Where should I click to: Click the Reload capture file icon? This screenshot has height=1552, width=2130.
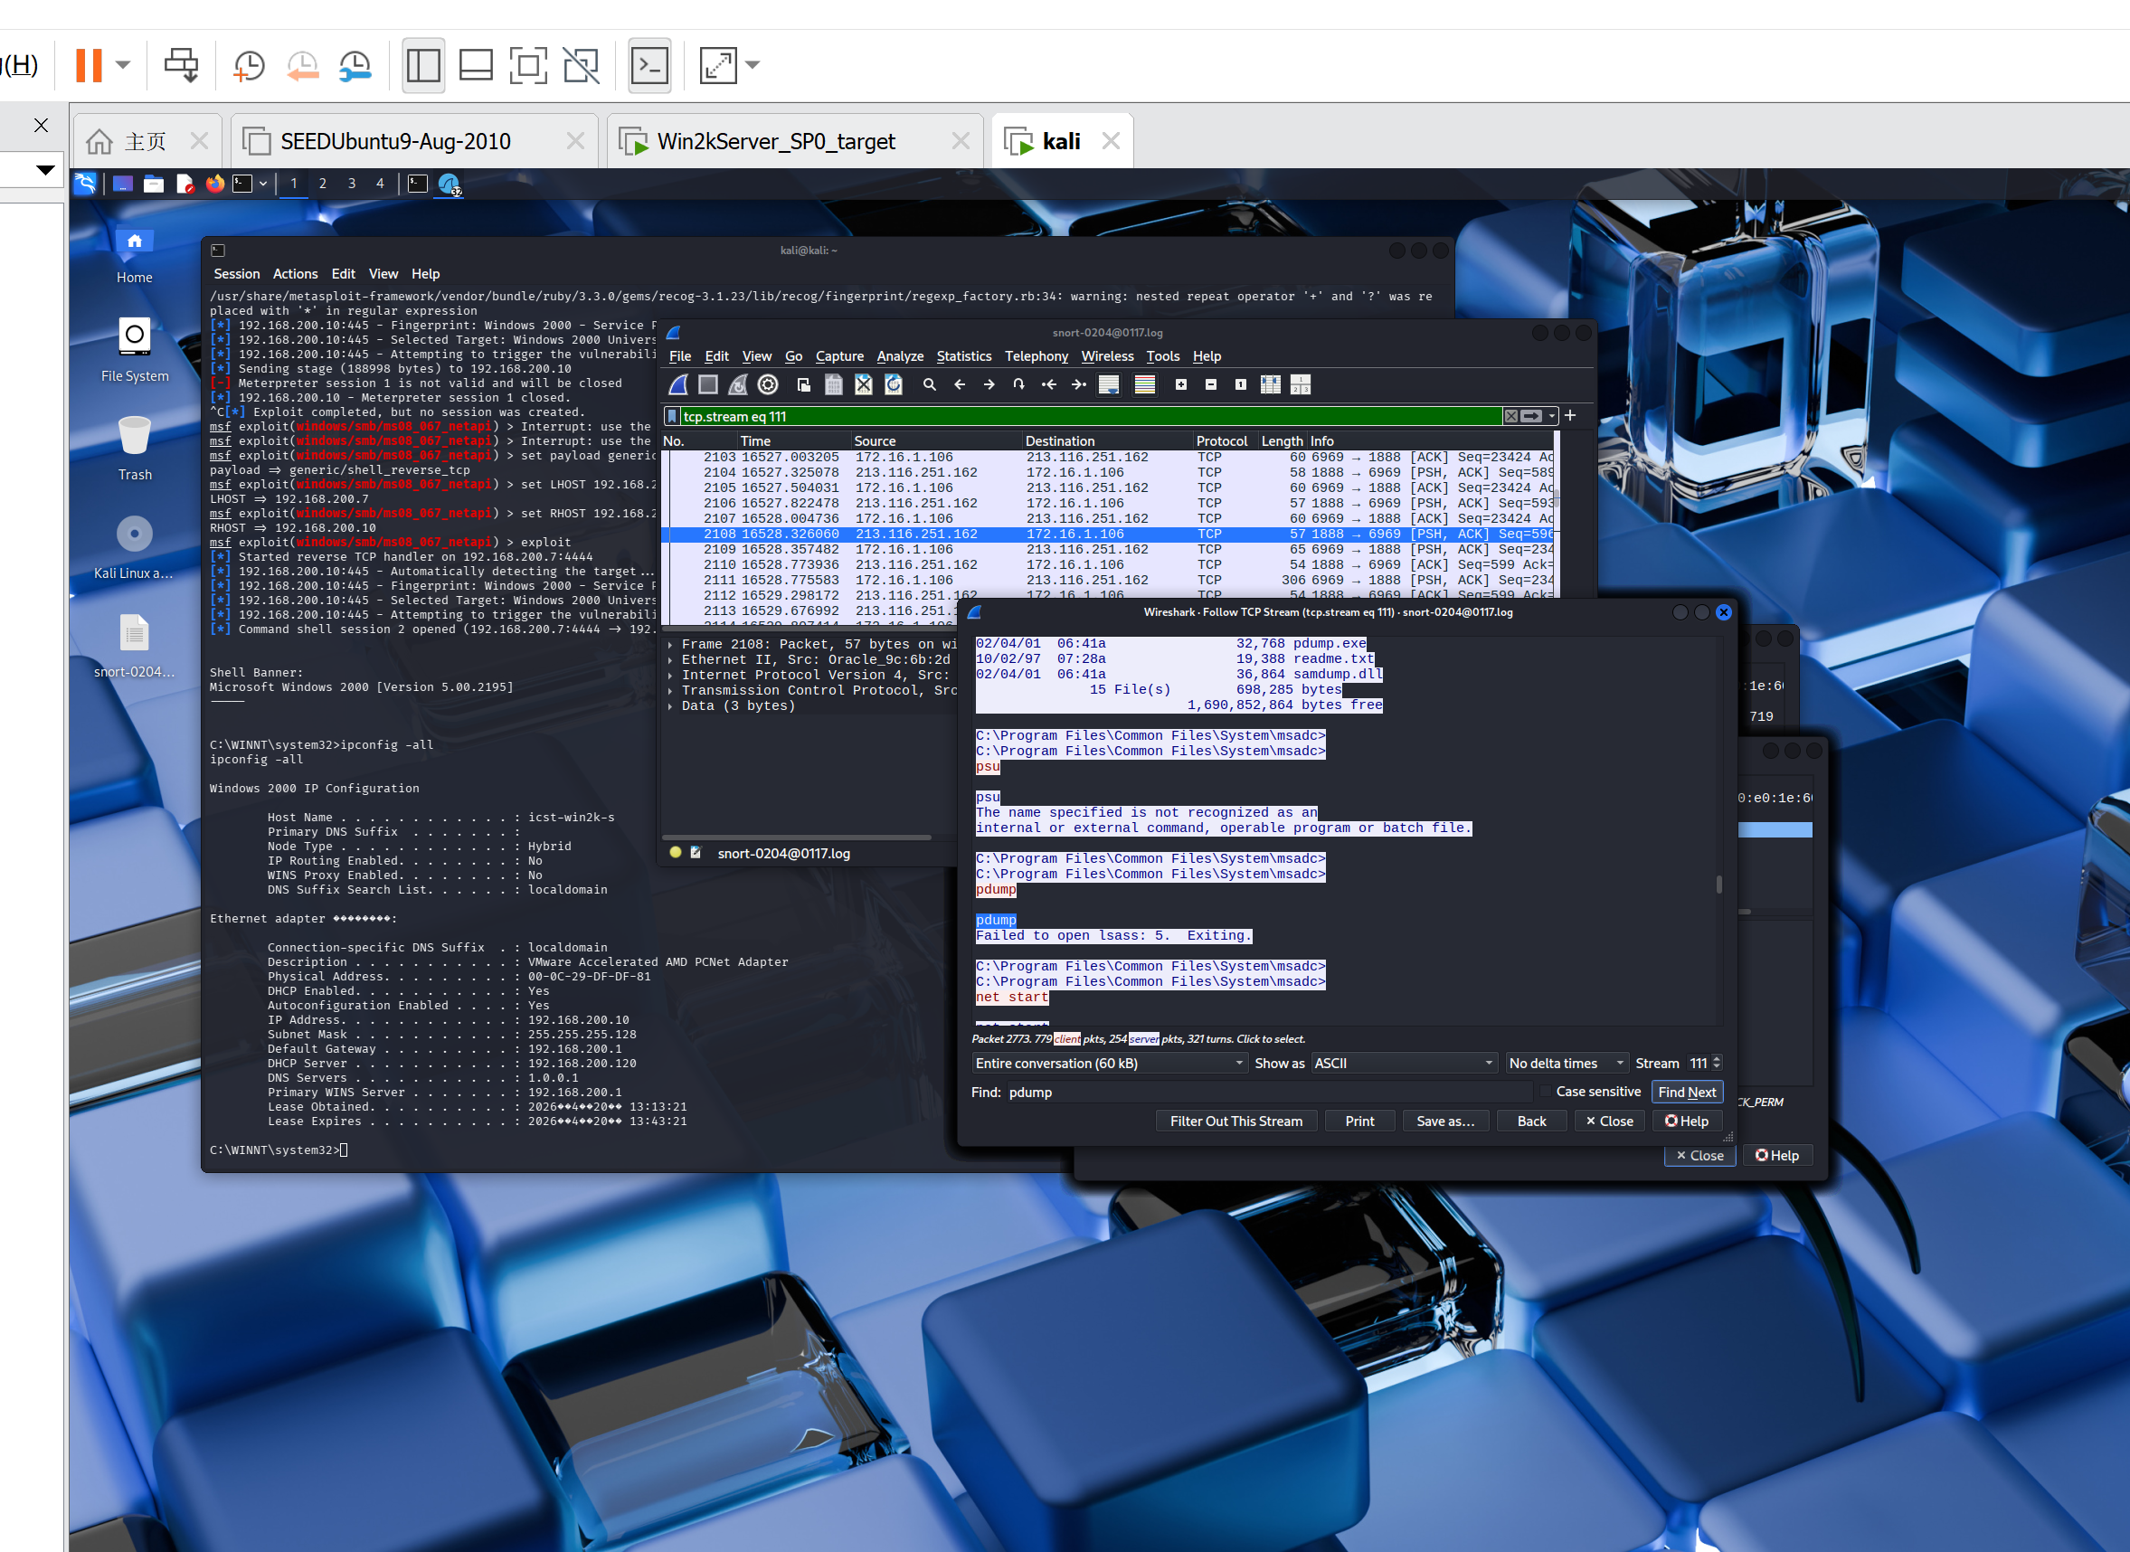click(x=893, y=384)
